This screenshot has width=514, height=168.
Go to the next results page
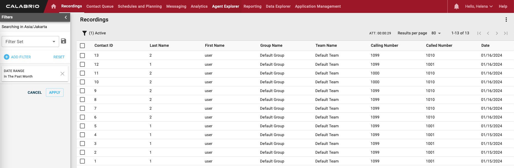pos(497,33)
